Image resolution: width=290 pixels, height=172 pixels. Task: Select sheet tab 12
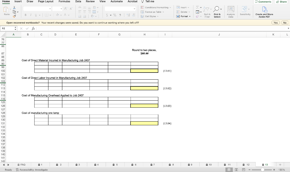click(x=246, y=165)
